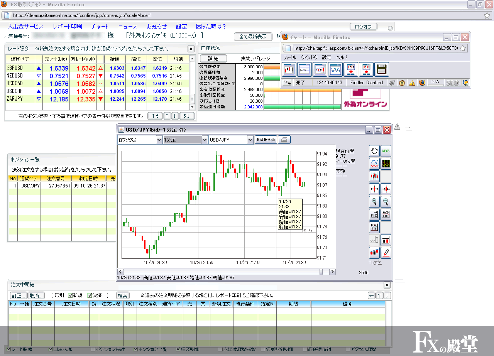Zoom out the chart with magnifier minus

386,201
